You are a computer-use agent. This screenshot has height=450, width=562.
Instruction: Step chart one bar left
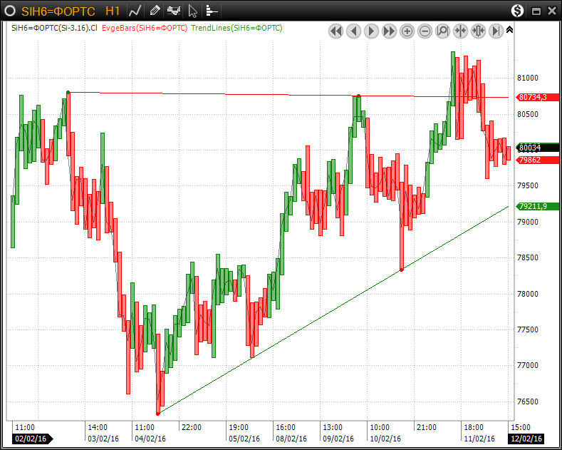(x=353, y=31)
